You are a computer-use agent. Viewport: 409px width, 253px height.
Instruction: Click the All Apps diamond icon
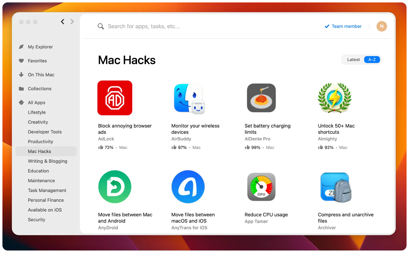pyautogui.click(x=21, y=102)
